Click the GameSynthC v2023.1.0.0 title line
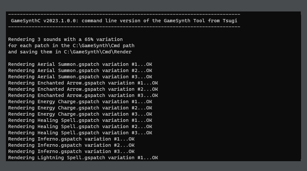 pyautogui.click(x=124, y=21)
